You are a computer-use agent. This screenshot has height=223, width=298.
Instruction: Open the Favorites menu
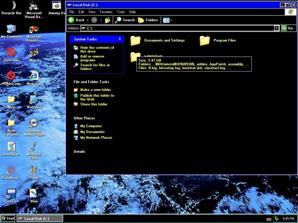point(106,12)
